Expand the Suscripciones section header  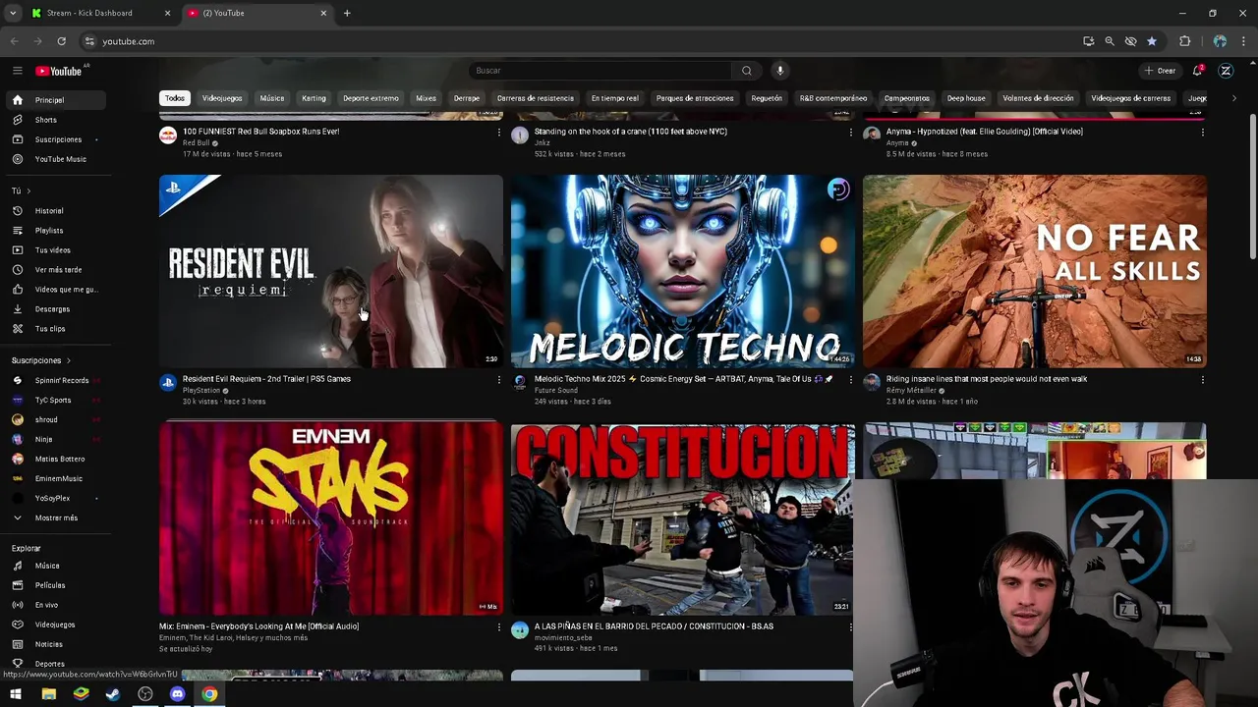pos(40,360)
